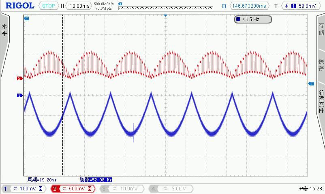Click the STOP run status indicator
The width and height of the screenshot is (325, 194).
tap(49, 6)
